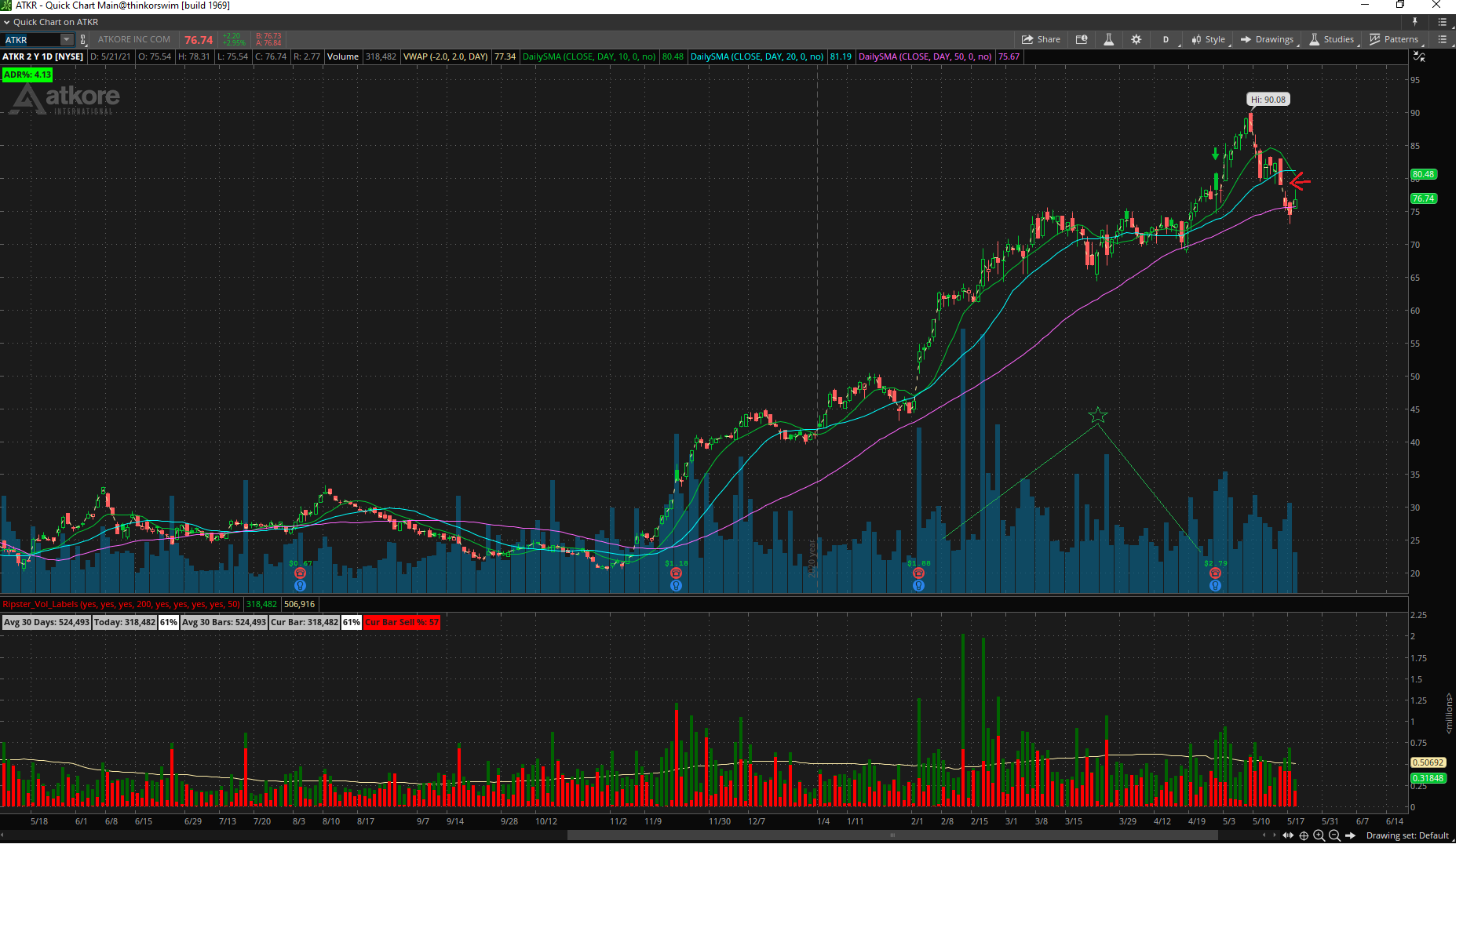Toggle the expand time axis icon
The height and width of the screenshot is (946, 1463).
1288,836
